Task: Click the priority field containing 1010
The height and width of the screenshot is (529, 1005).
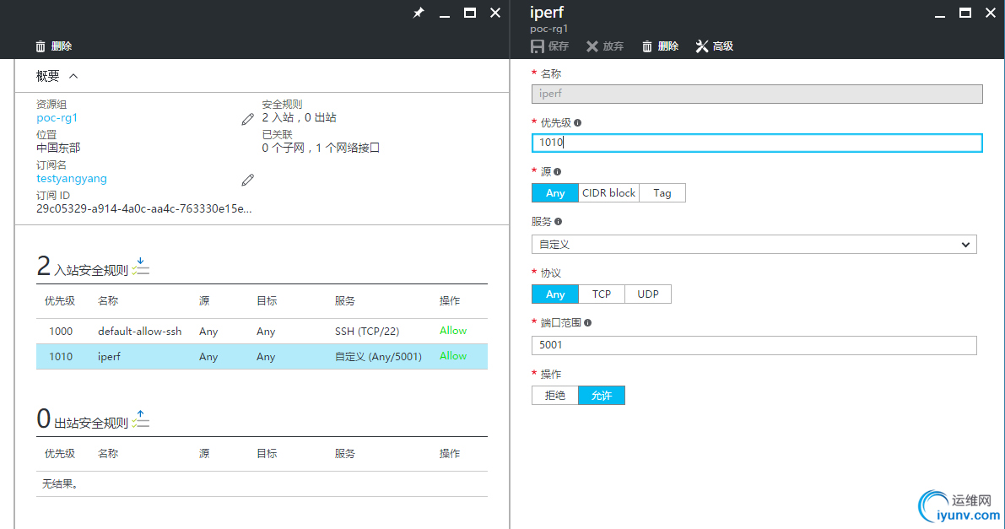Action: [756, 143]
